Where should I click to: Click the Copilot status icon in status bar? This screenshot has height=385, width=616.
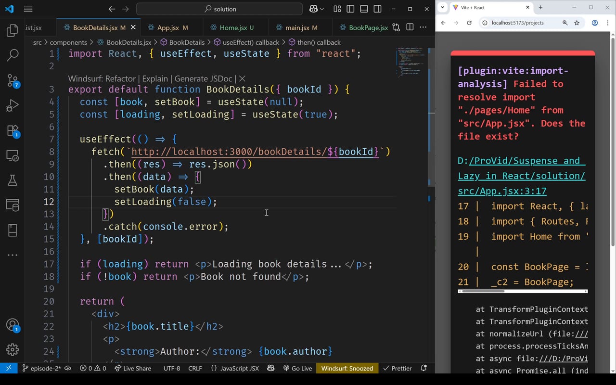(271, 368)
